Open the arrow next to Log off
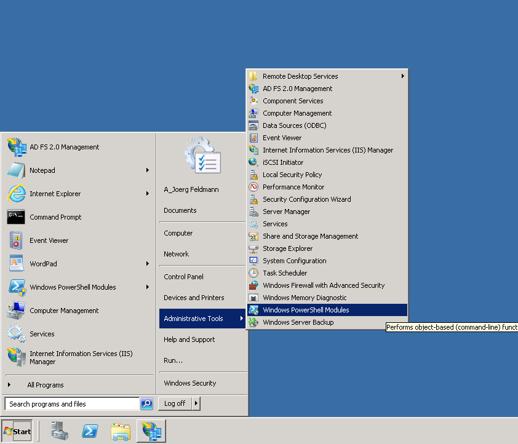The width and height of the screenshot is (518, 444). [196, 403]
